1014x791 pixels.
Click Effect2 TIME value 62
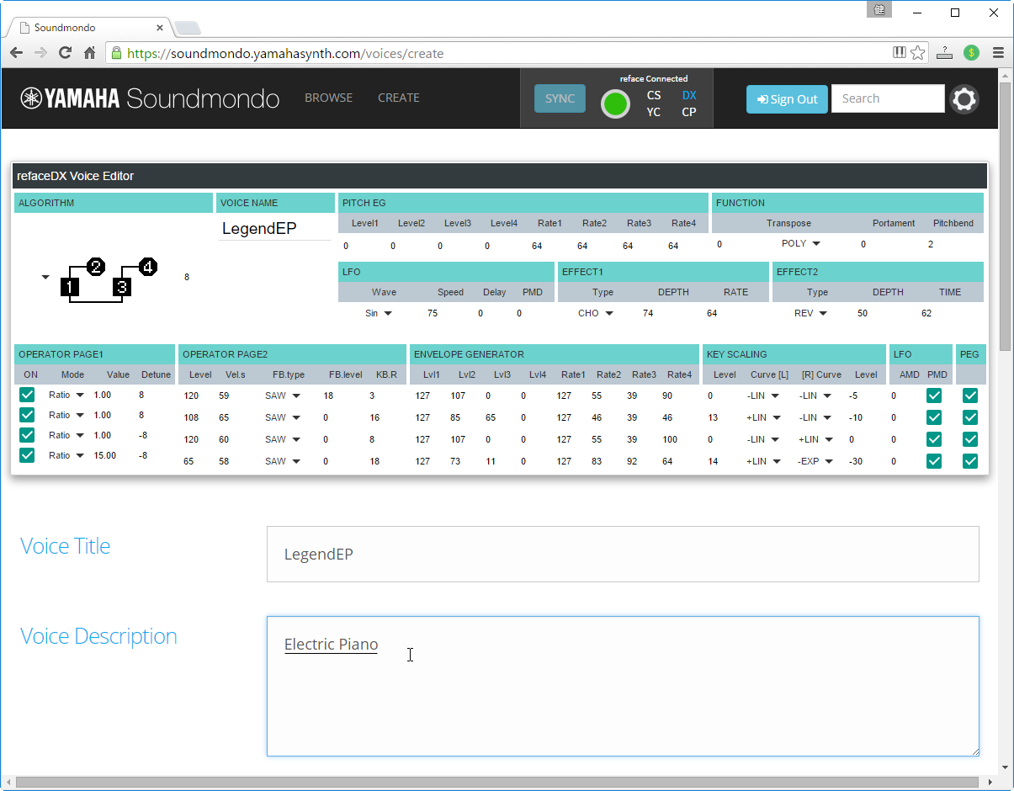point(926,313)
